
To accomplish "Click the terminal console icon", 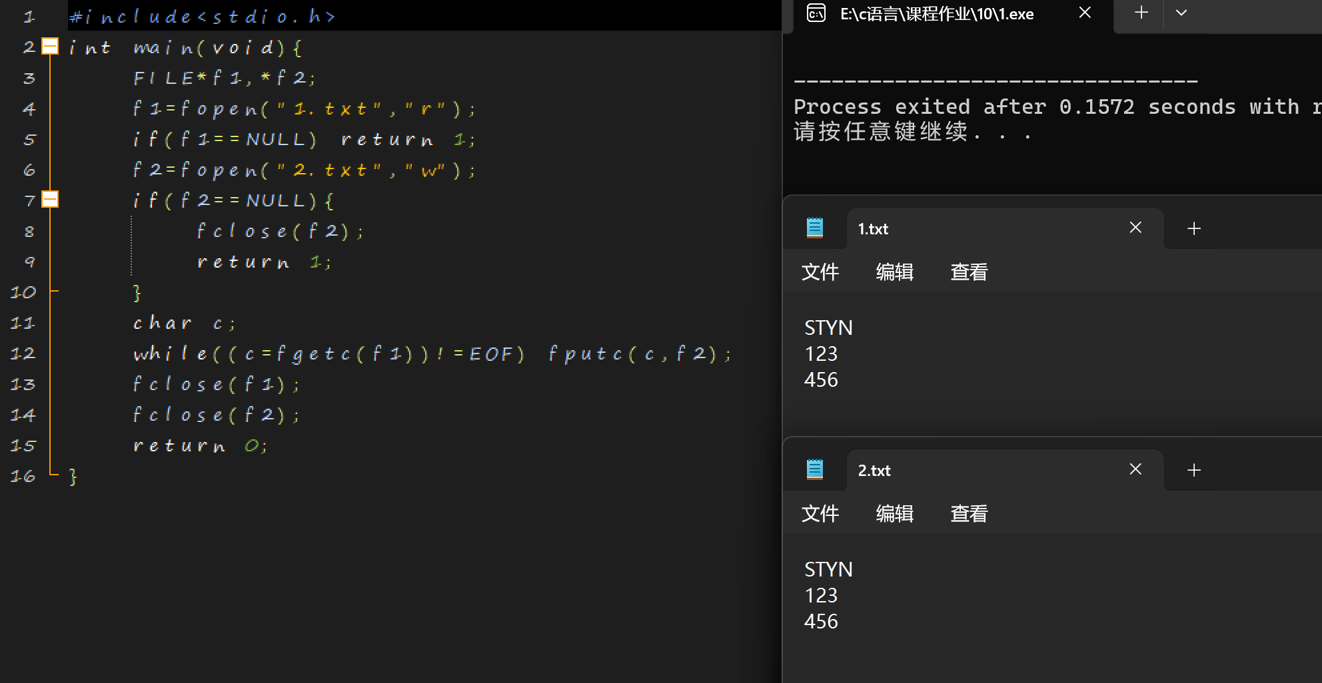I will (x=816, y=13).
